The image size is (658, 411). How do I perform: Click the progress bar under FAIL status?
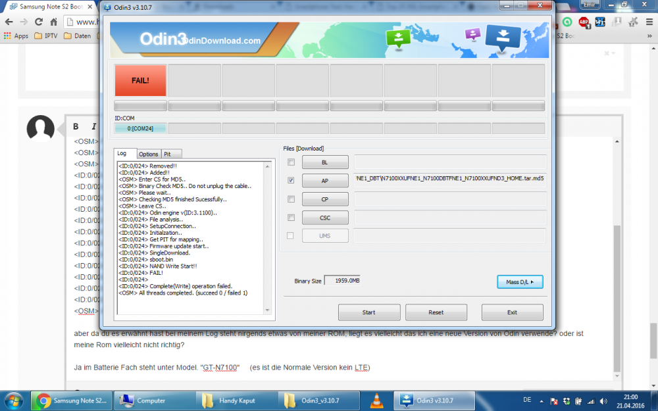pos(140,105)
